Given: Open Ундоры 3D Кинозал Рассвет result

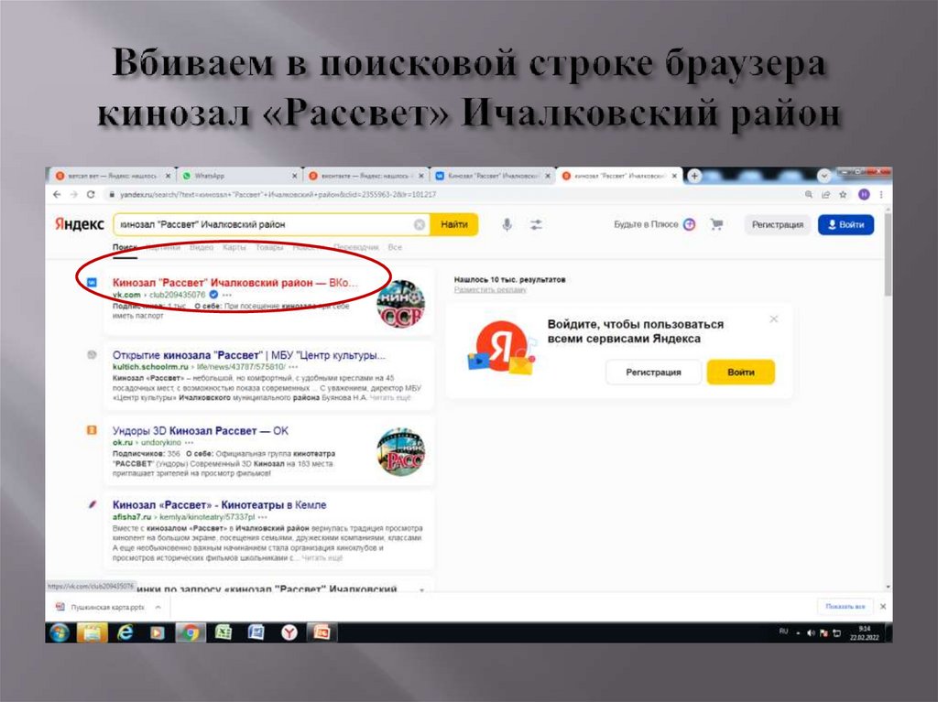Looking at the screenshot, I should pos(201,430).
